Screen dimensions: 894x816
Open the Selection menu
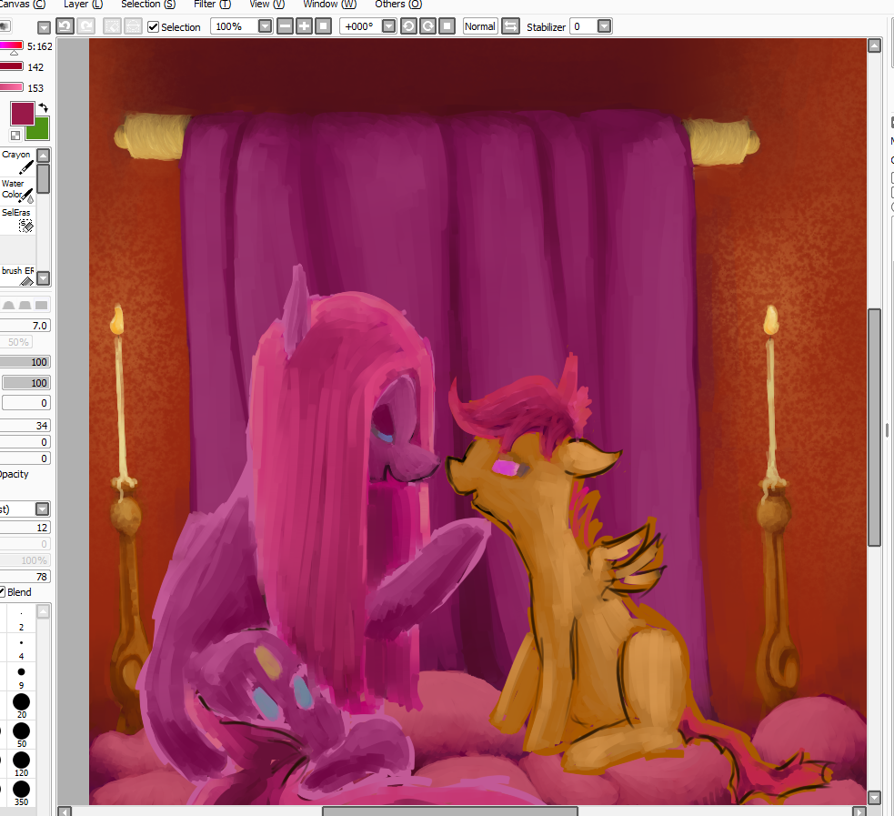(148, 4)
